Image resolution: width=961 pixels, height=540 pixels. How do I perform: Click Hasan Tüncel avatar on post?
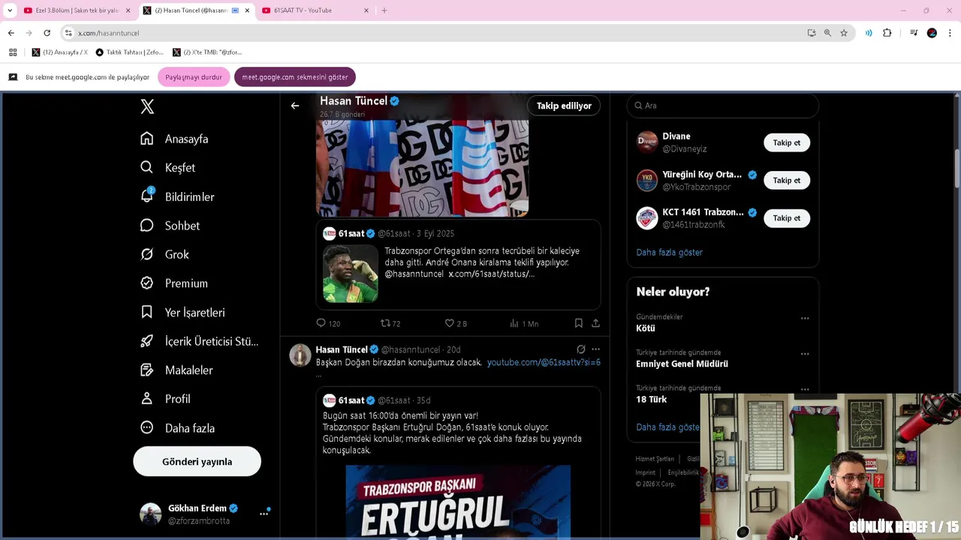pyautogui.click(x=300, y=355)
